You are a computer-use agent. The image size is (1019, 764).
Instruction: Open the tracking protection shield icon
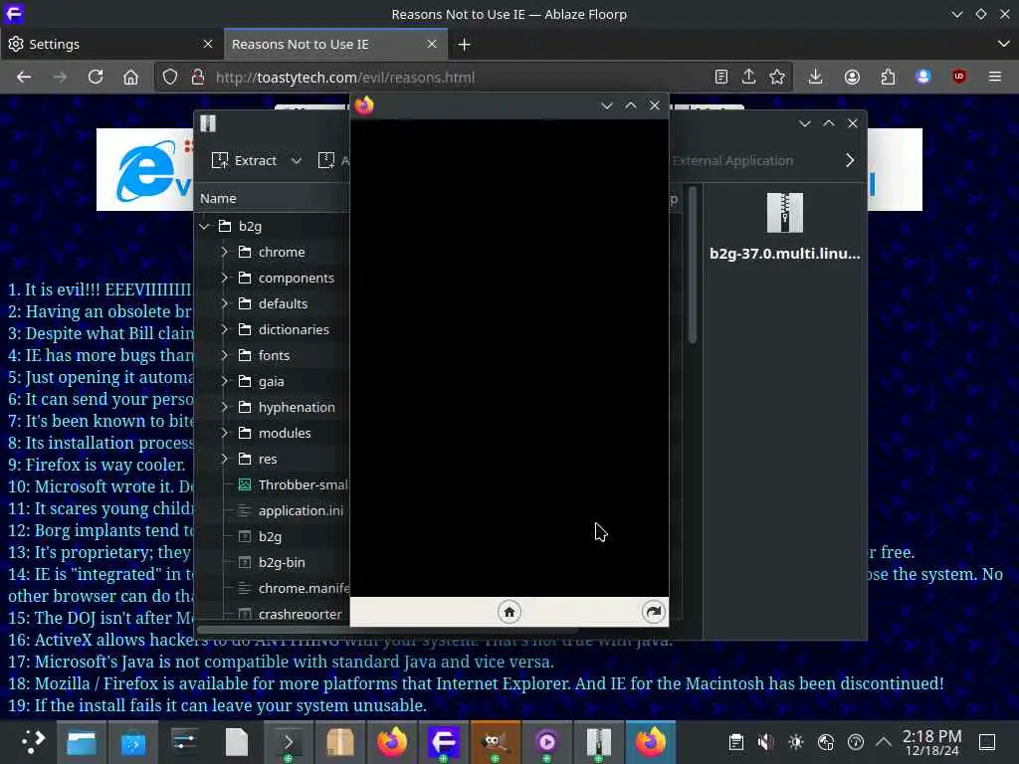click(169, 78)
